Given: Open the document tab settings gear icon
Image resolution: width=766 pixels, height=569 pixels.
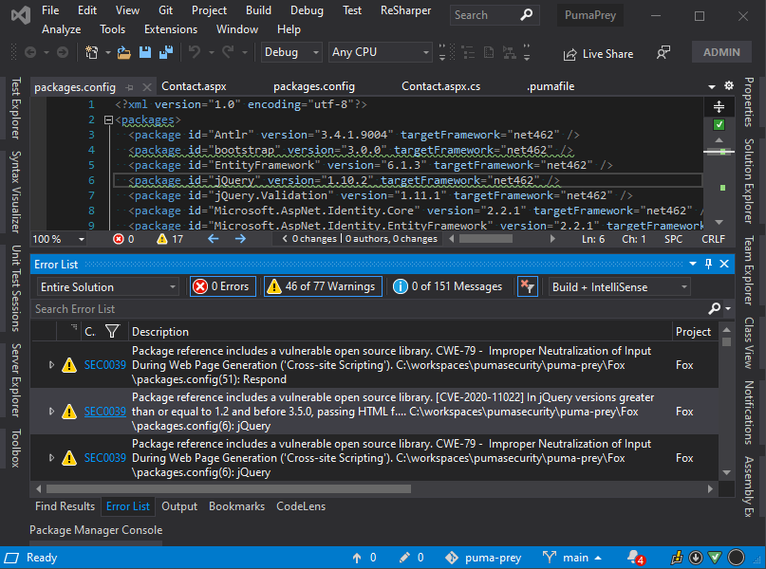Looking at the screenshot, I should (x=728, y=86).
